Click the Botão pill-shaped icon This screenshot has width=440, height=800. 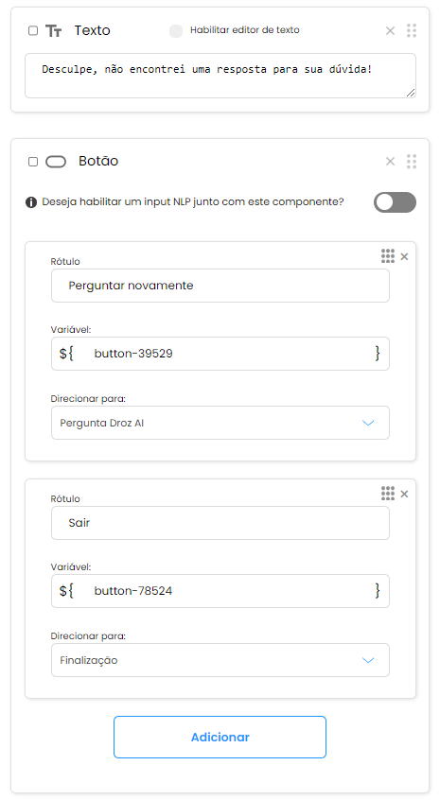56,162
